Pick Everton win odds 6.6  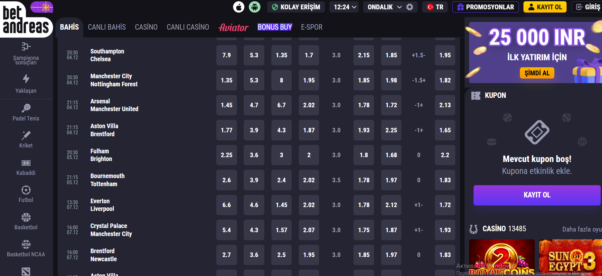[x=227, y=205]
